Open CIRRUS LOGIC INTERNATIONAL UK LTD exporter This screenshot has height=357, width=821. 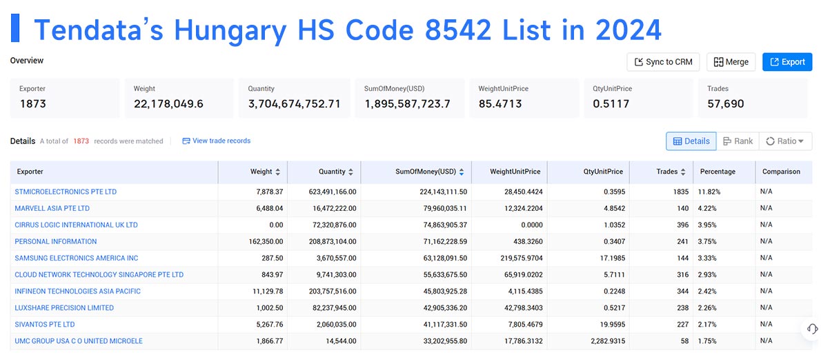click(77, 225)
